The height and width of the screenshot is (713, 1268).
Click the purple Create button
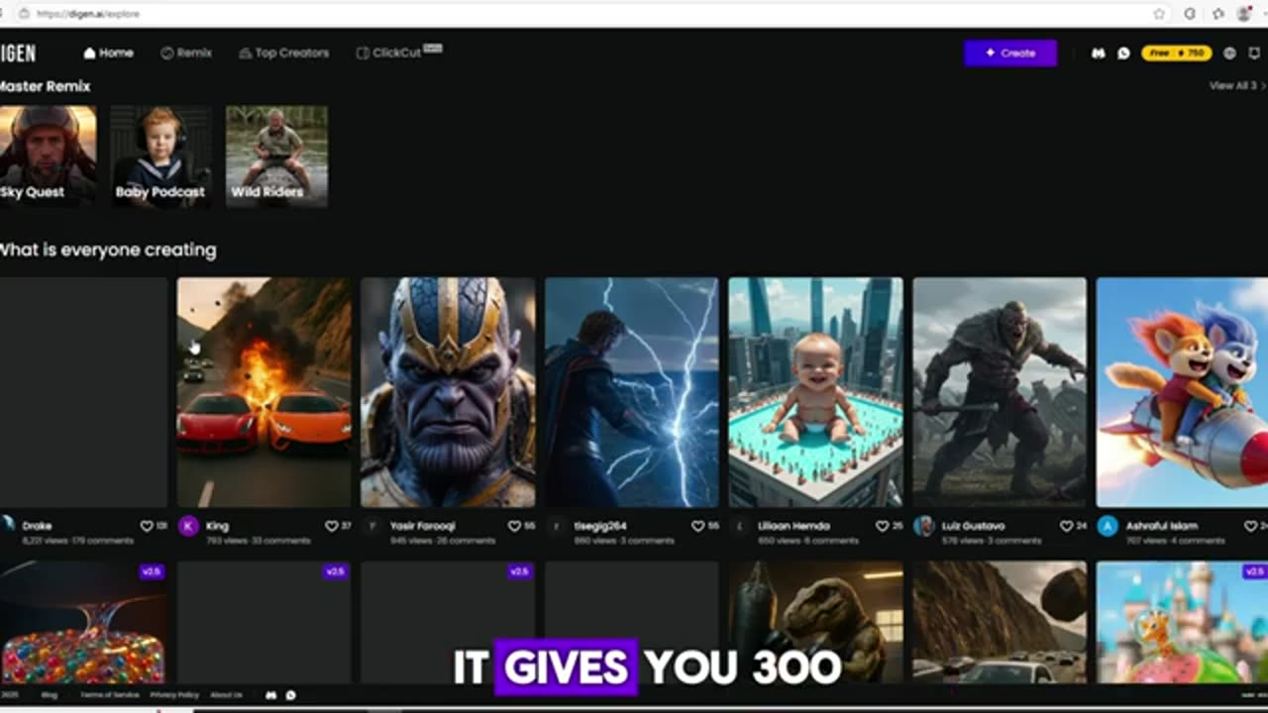click(x=1010, y=53)
